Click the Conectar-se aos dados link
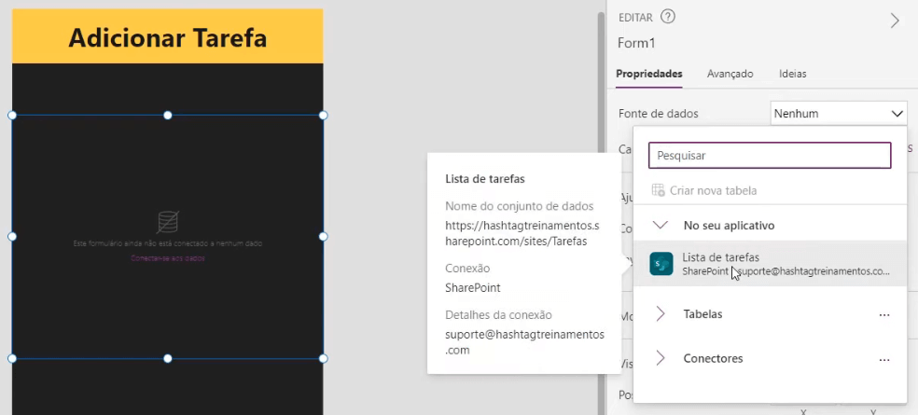Viewport: 918px width, 415px height. coord(168,258)
